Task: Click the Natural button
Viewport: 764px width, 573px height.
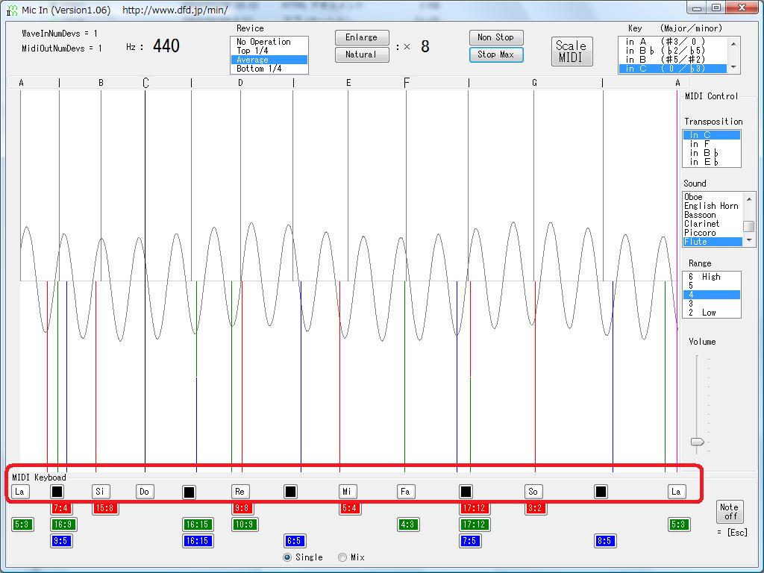Action: [x=362, y=54]
